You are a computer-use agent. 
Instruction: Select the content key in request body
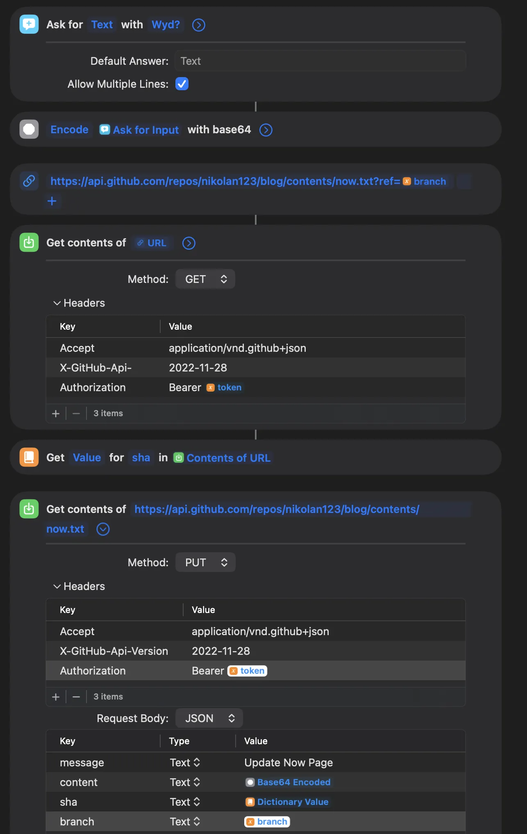tap(79, 782)
